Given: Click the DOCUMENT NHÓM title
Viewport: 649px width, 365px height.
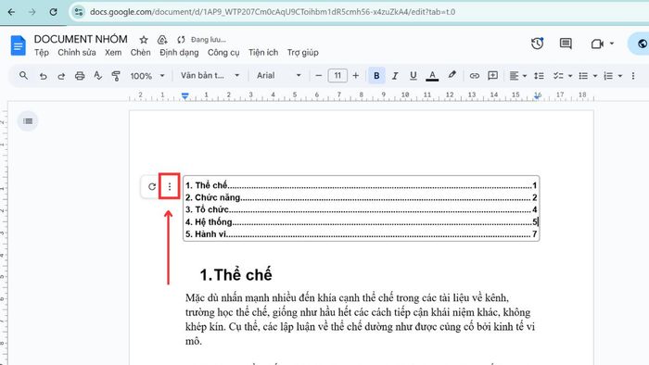Looking at the screenshot, I should point(81,39).
